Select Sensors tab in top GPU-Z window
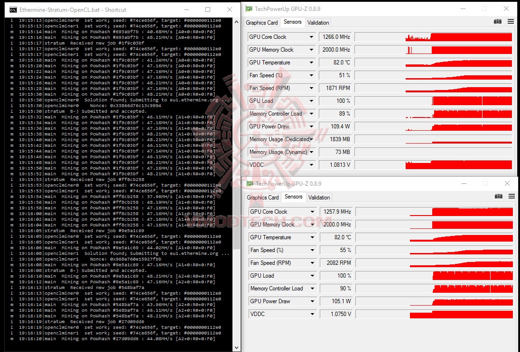Image resolution: width=520 pixels, height=352 pixels. point(292,22)
